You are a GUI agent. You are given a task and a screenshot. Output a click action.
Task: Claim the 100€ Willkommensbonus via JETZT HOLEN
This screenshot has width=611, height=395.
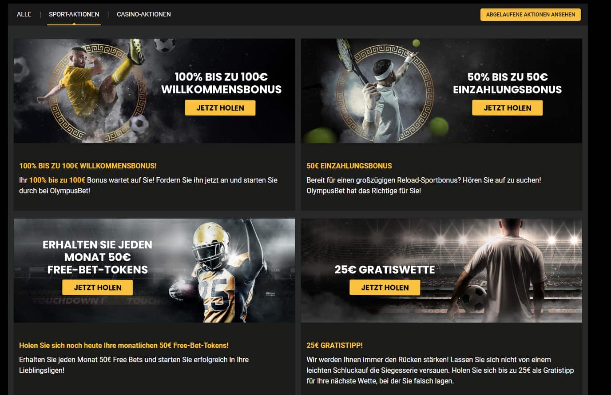click(220, 108)
